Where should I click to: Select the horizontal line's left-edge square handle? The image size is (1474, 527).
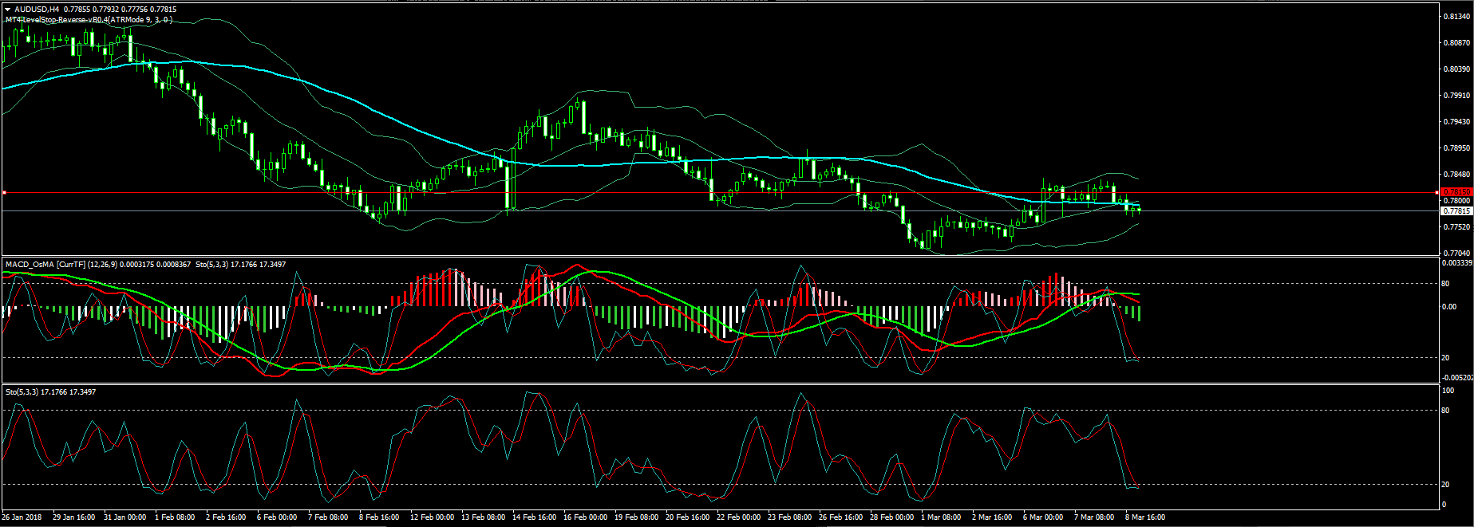click(x=4, y=193)
